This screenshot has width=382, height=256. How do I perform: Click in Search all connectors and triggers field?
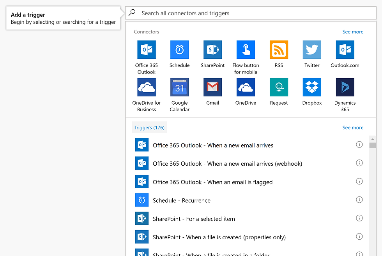251,13
